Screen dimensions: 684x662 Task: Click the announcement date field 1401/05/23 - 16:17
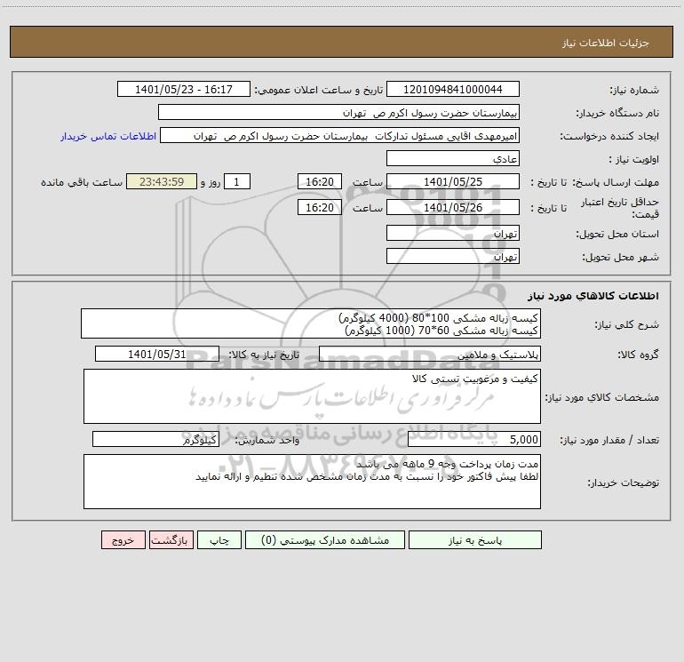(x=184, y=90)
